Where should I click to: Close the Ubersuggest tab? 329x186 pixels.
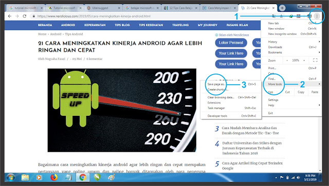point(119,8)
